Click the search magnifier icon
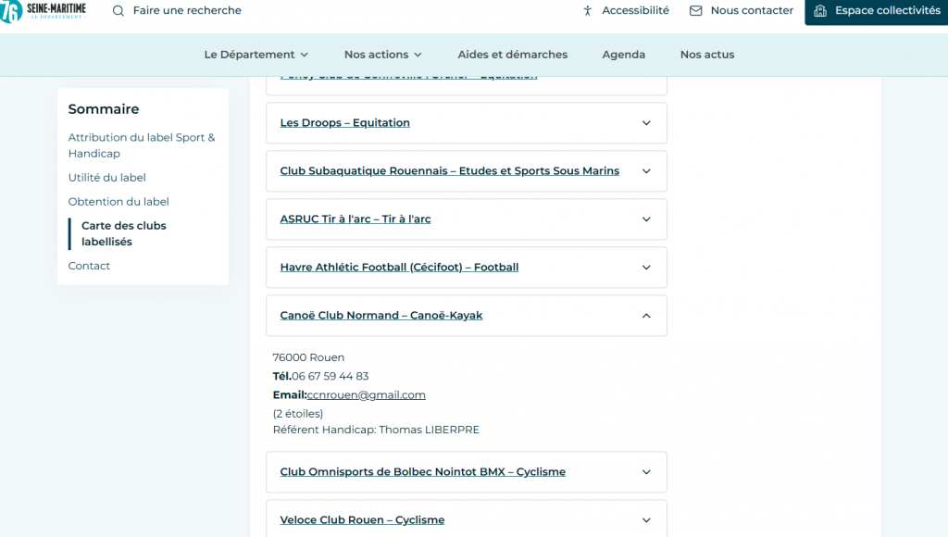 point(118,11)
